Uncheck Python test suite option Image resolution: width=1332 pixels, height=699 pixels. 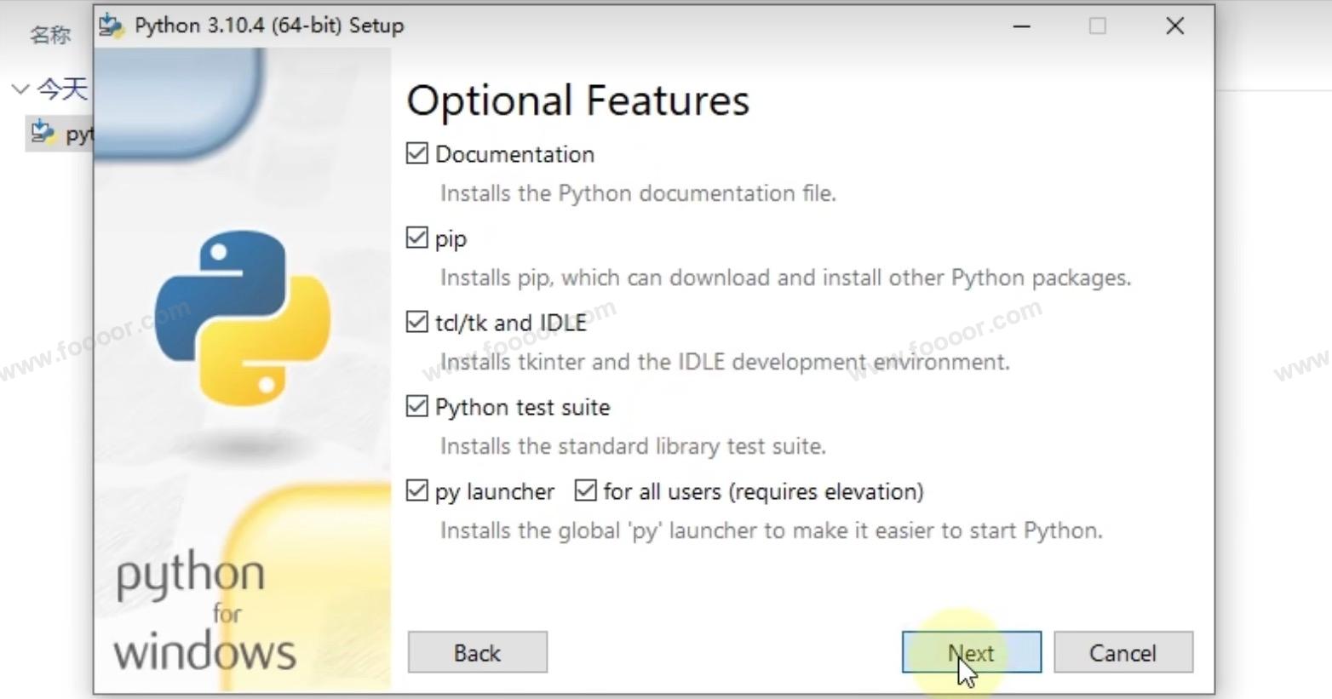(416, 407)
